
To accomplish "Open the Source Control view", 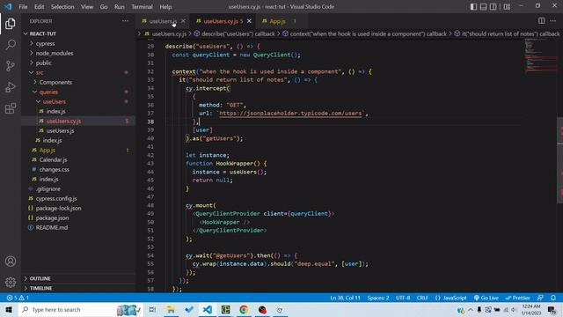I will click(11, 66).
